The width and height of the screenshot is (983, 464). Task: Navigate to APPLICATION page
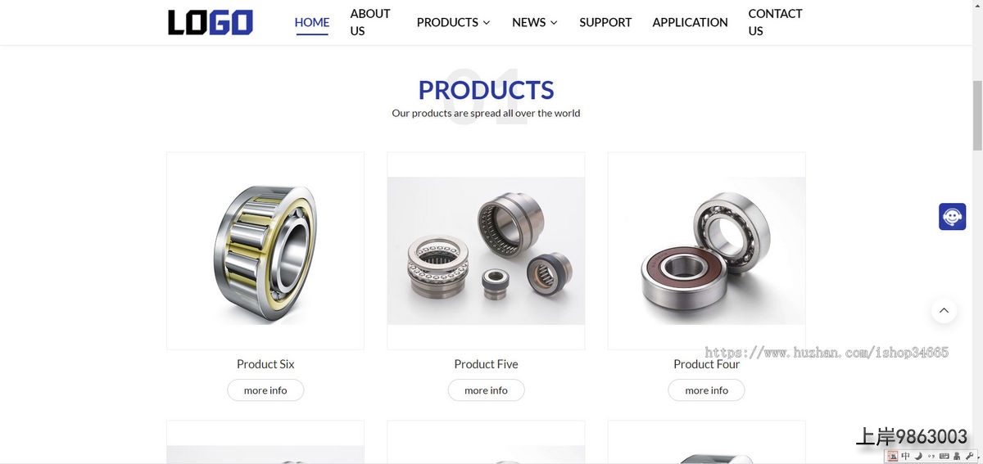point(690,22)
